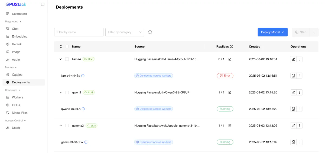Screen dimensions: 325x153
Task: Collapse the sidebar with the panel toggle icon
Action: pyautogui.click(x=43, y=4)
